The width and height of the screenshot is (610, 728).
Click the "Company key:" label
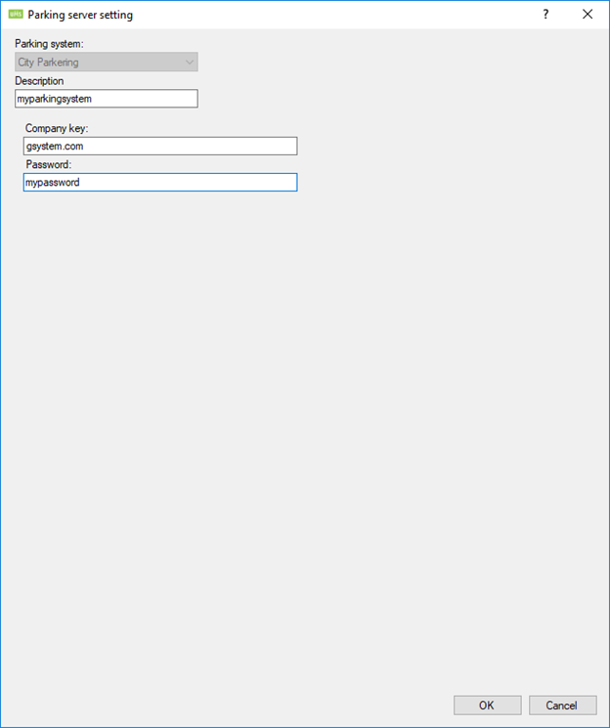point(57,128)
